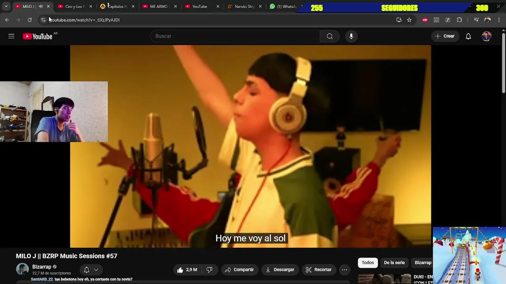The image size is (506, 284).
Task: Switch to the ME ARMO tab
Action: pos(159,6)
